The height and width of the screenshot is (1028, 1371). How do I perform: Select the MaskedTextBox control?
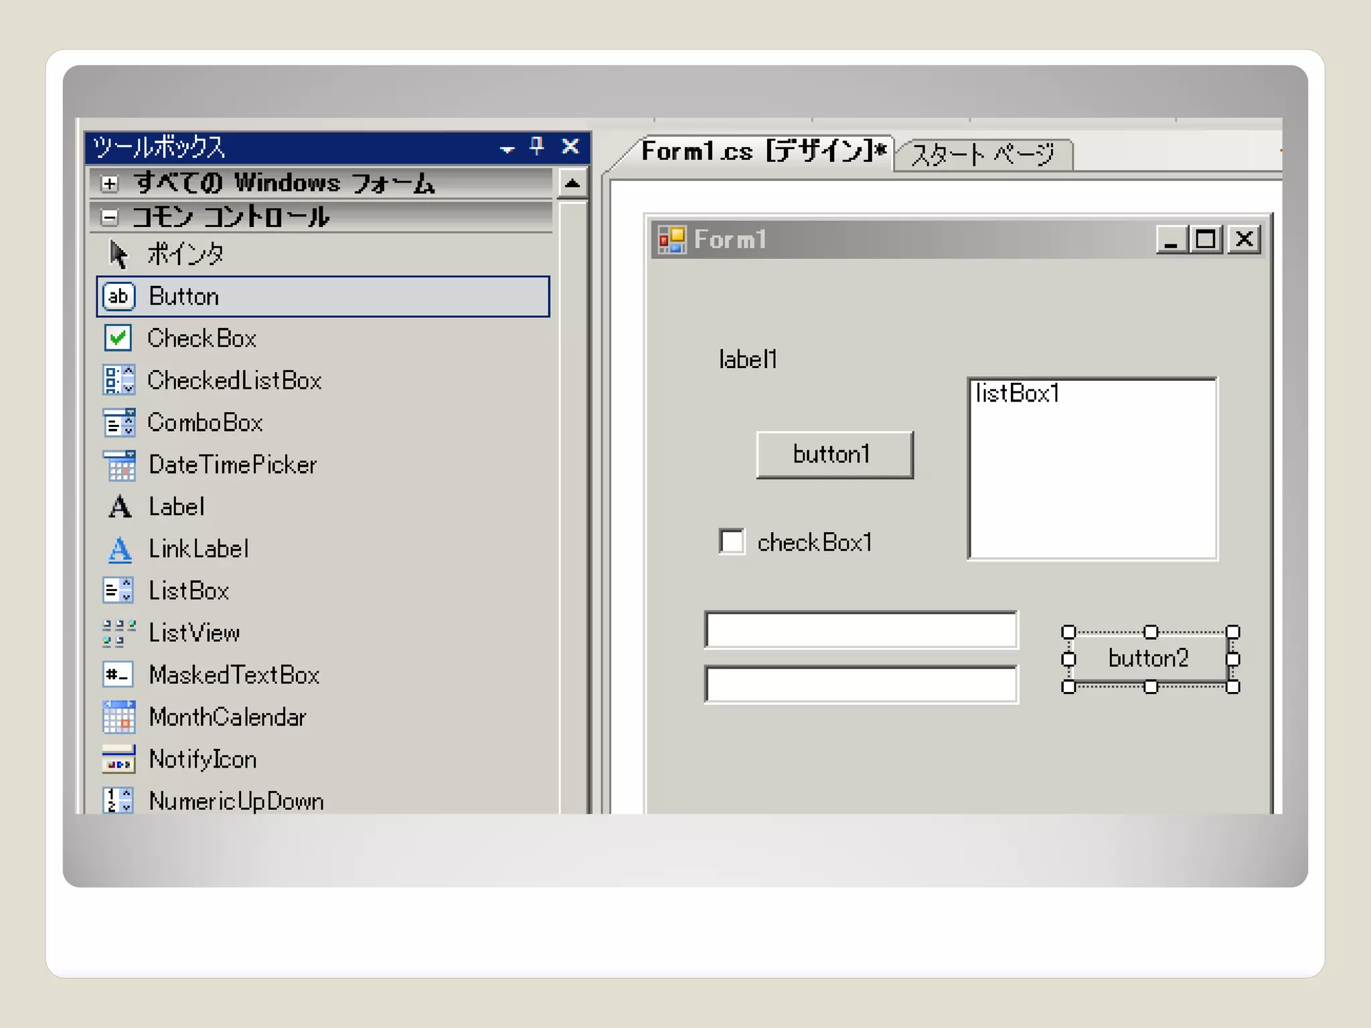pyautogui.click(x=233, y=675)
